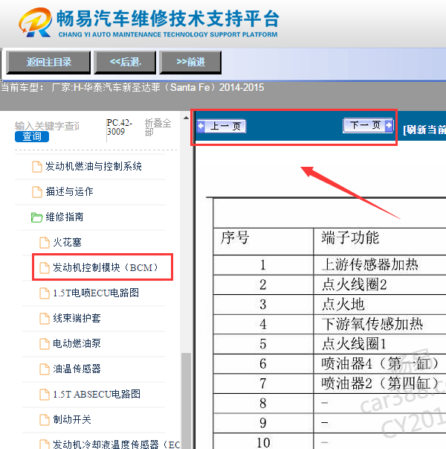
Task: Select the 喷油器4（第一缸） cell
Action: [x=381, y=363]
